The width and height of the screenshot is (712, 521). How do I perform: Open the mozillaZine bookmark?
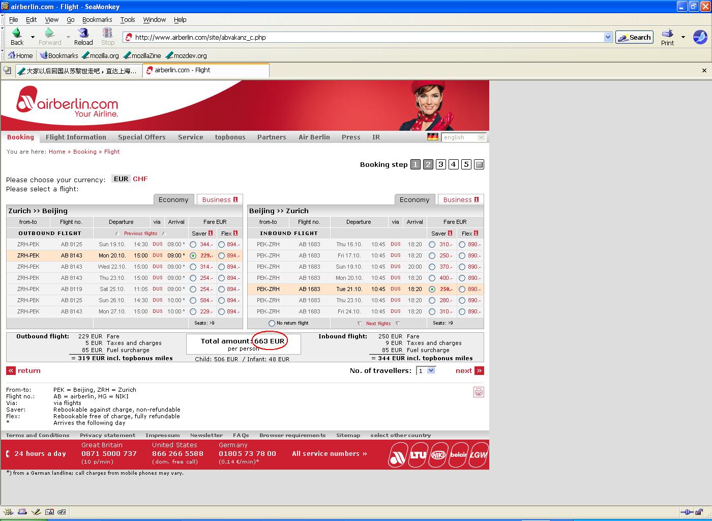pos(142,55)
